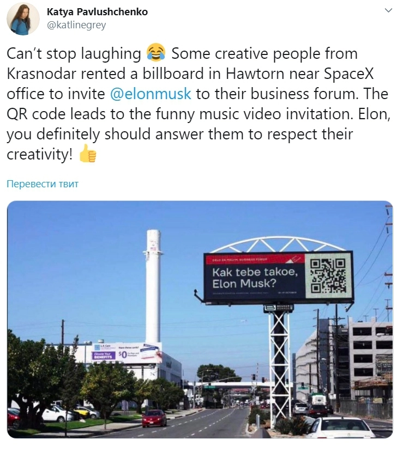Click the thumbs-up emoji ending the tweet
The height and width of the screenshot is (453, 403).
pyautogui.click(x=87, y=155)
